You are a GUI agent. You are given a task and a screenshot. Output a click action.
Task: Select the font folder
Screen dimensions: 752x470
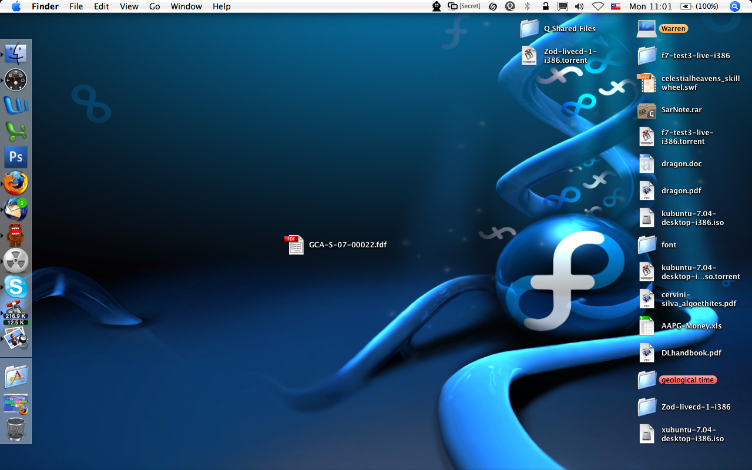click(x=657, y=244)
